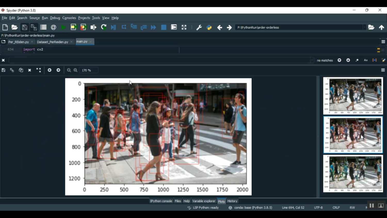
Task: Run the main.py script
Action: 63,27
